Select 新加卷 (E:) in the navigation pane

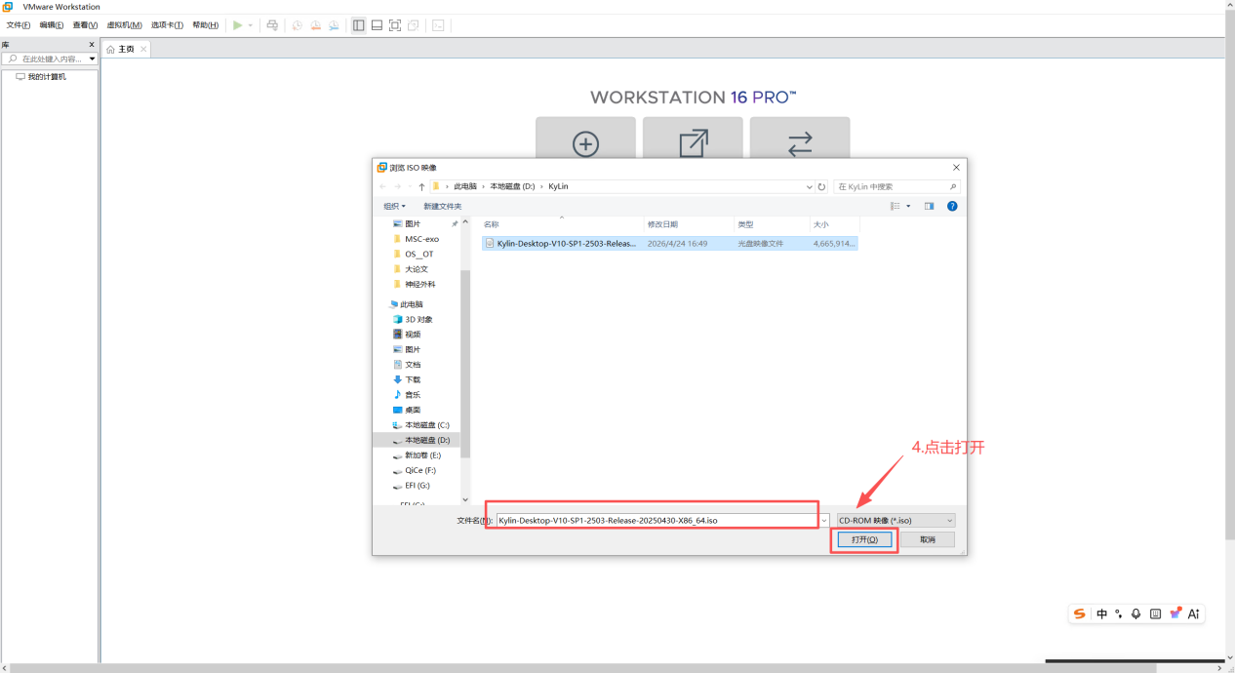click(422, 455)
